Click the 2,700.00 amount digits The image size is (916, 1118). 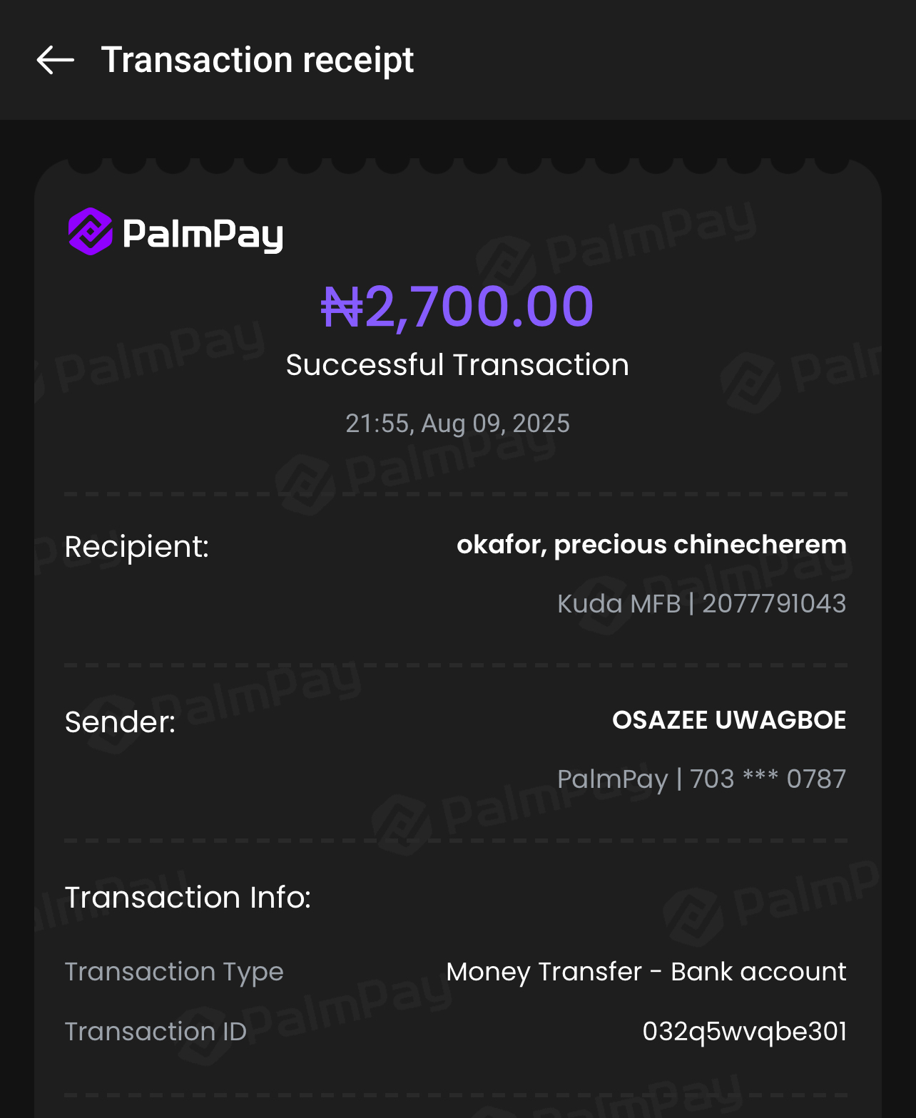tap(479, 307)
